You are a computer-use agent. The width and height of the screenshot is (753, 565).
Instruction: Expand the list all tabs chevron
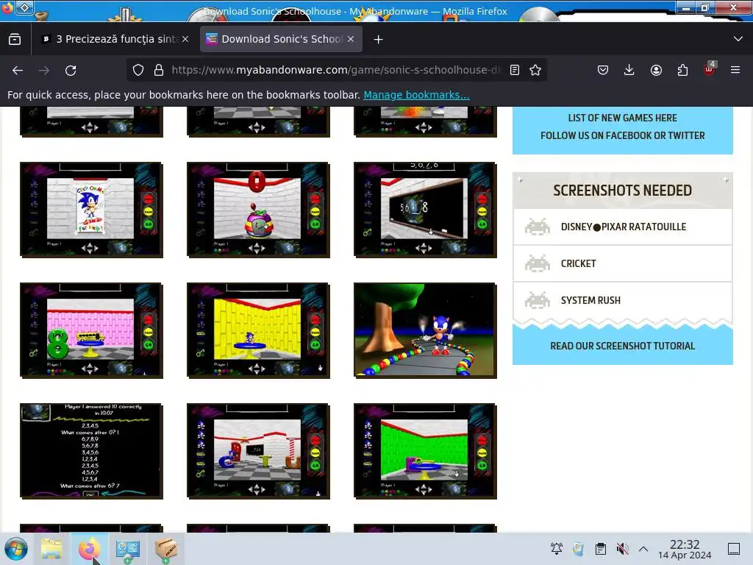(738, 39)
